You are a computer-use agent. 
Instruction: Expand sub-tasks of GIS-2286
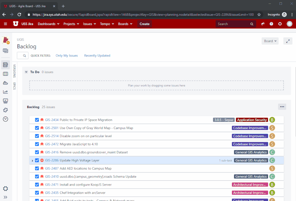tap(32, 160)
